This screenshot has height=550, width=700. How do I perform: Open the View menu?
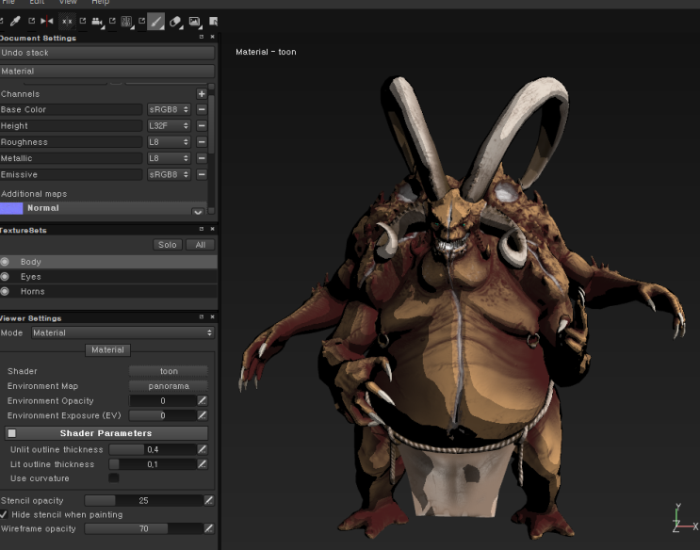[x=68, y=2]
